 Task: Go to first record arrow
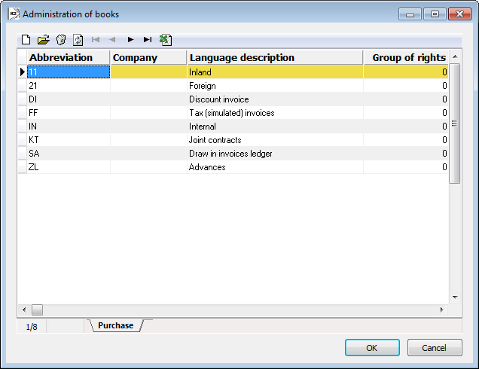tap(96, 39)
